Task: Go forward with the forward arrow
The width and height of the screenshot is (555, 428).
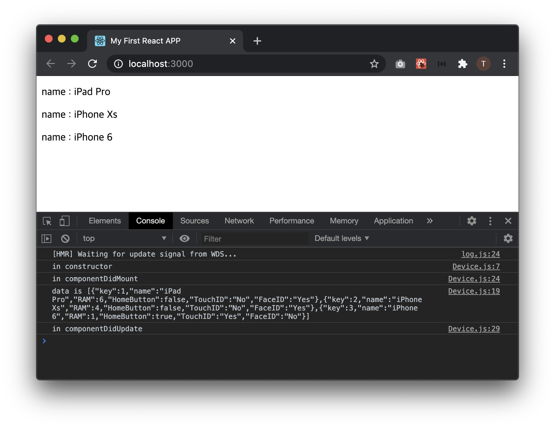Action: click(71, 64)
